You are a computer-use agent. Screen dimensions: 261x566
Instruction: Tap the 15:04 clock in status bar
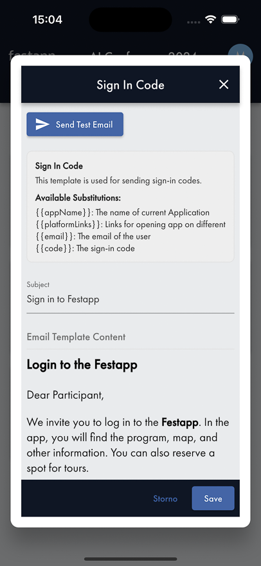(48, 19)
